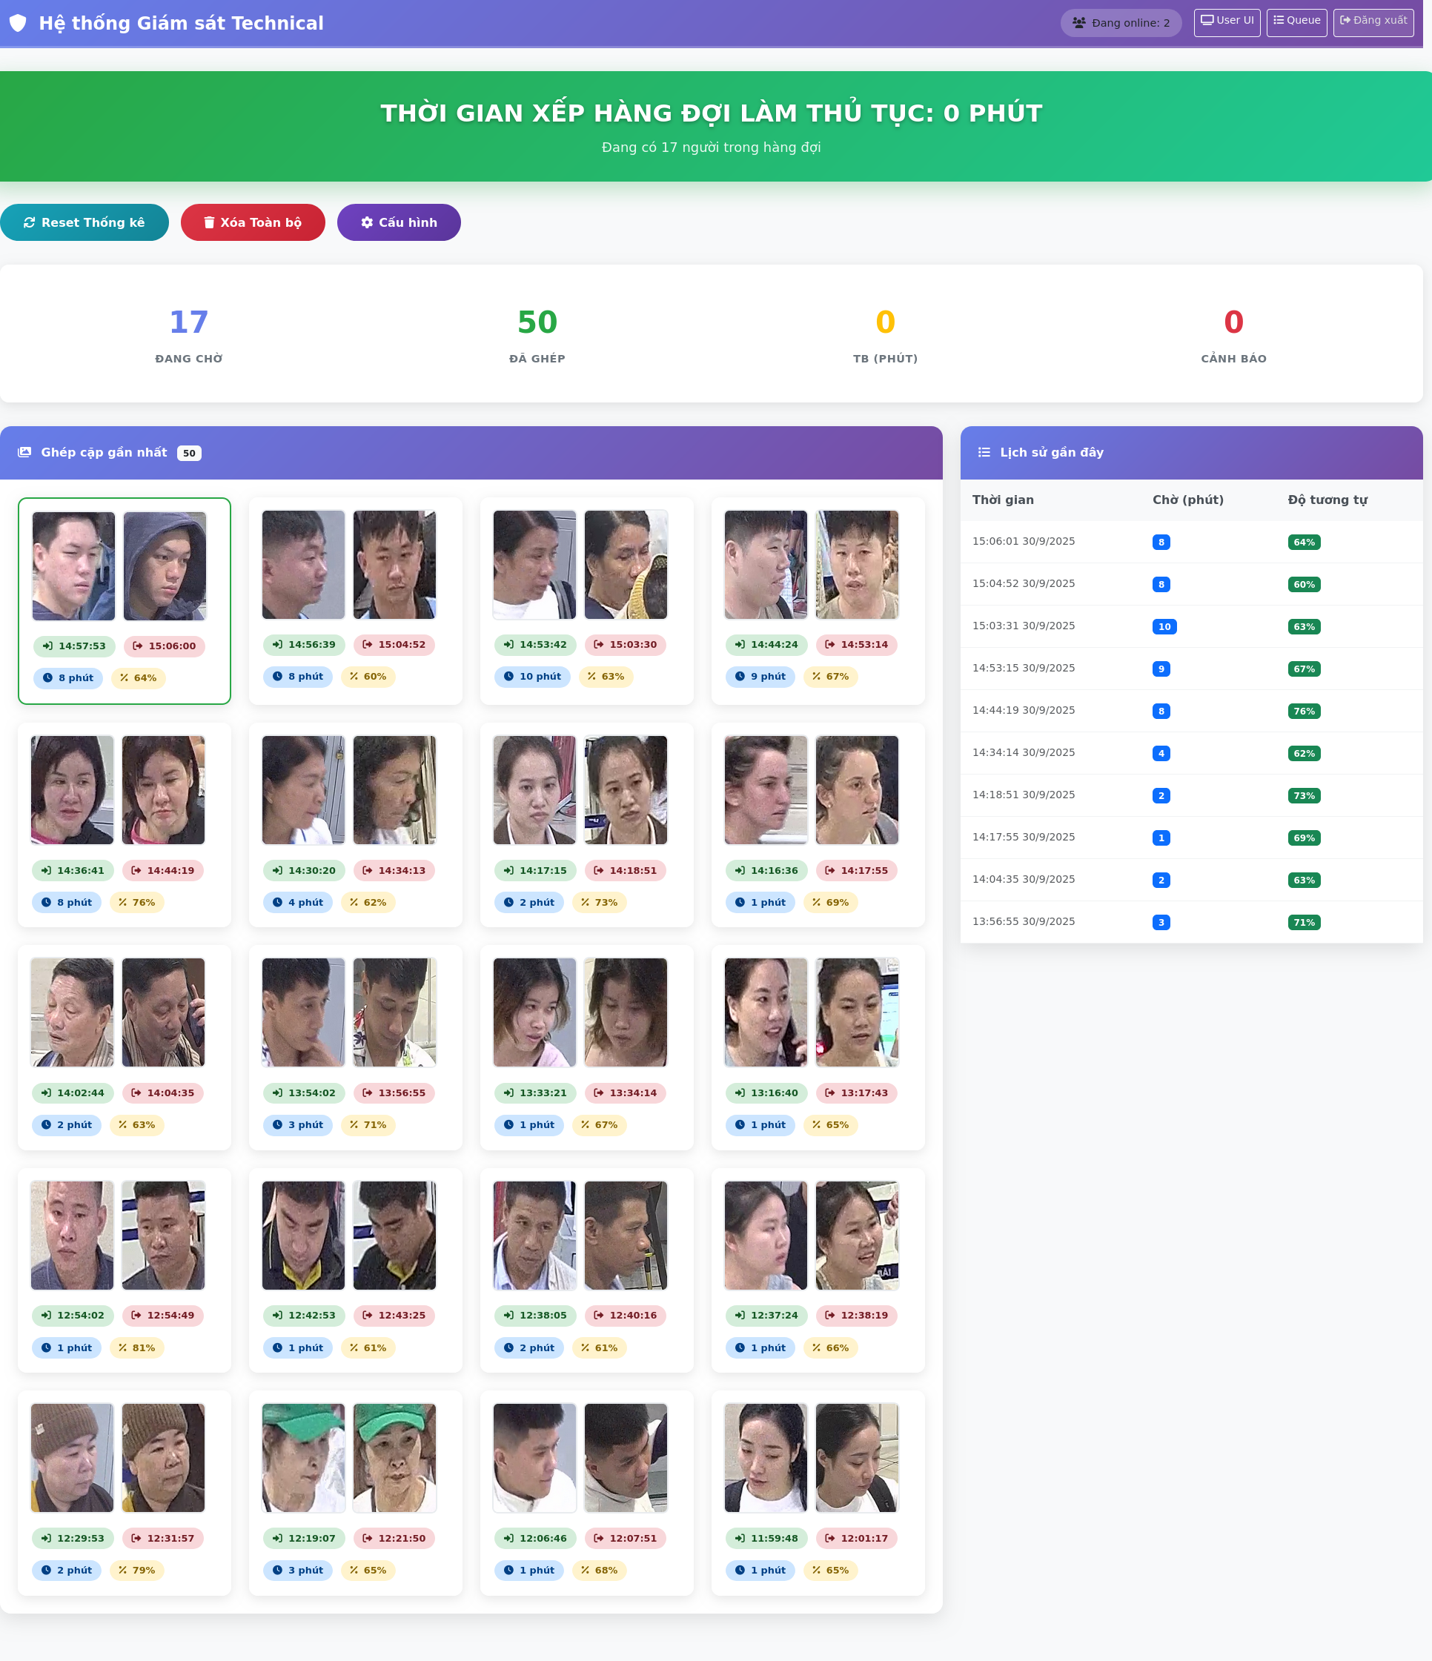Viewport: 1432px width, 1661px height.
Task: Click the 50 badge in Ghép cặp header
Action: pyautogui.click(x=189, y=453)
